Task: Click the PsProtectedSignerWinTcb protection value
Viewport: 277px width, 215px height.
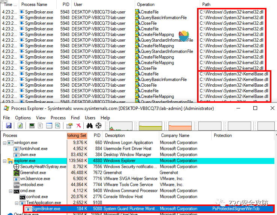Action: point(236,209)
